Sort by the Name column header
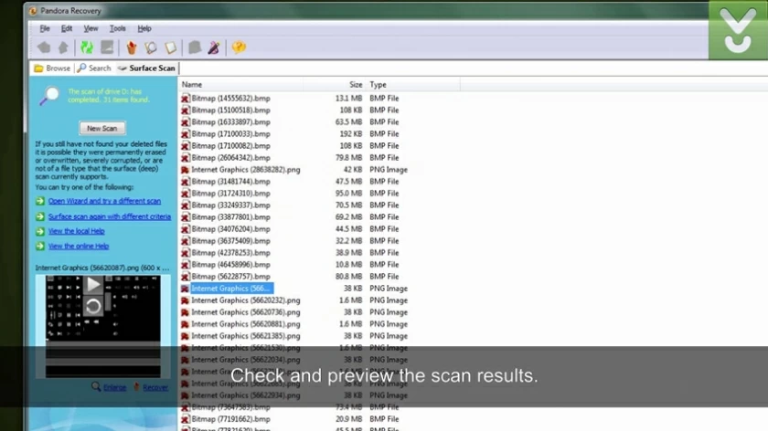Screen dimensions: 768x431 pyautogui.click(x=192, y=85)
